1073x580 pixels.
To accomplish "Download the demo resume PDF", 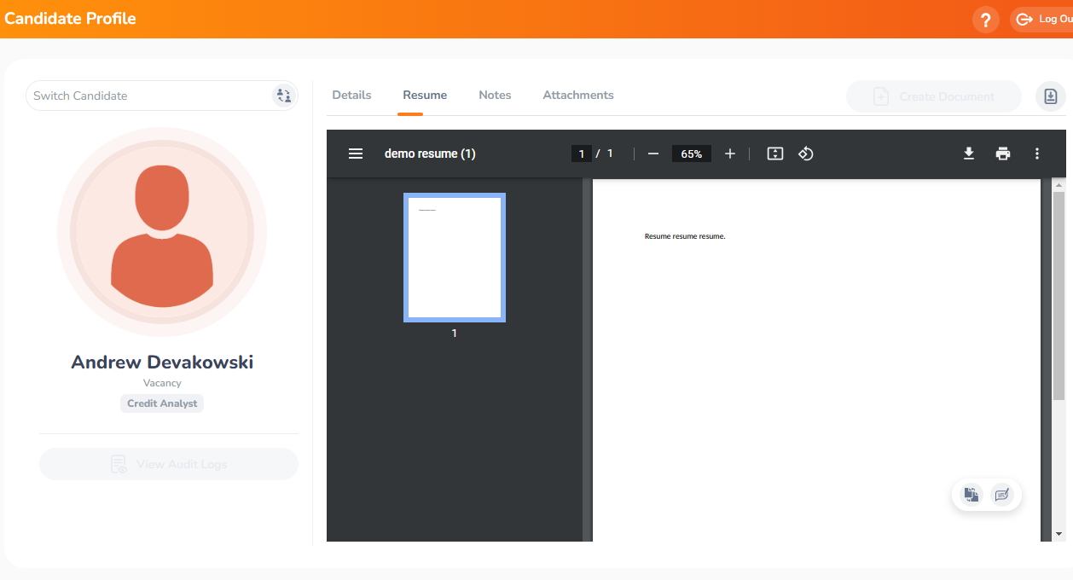I will tap(968, 154).
